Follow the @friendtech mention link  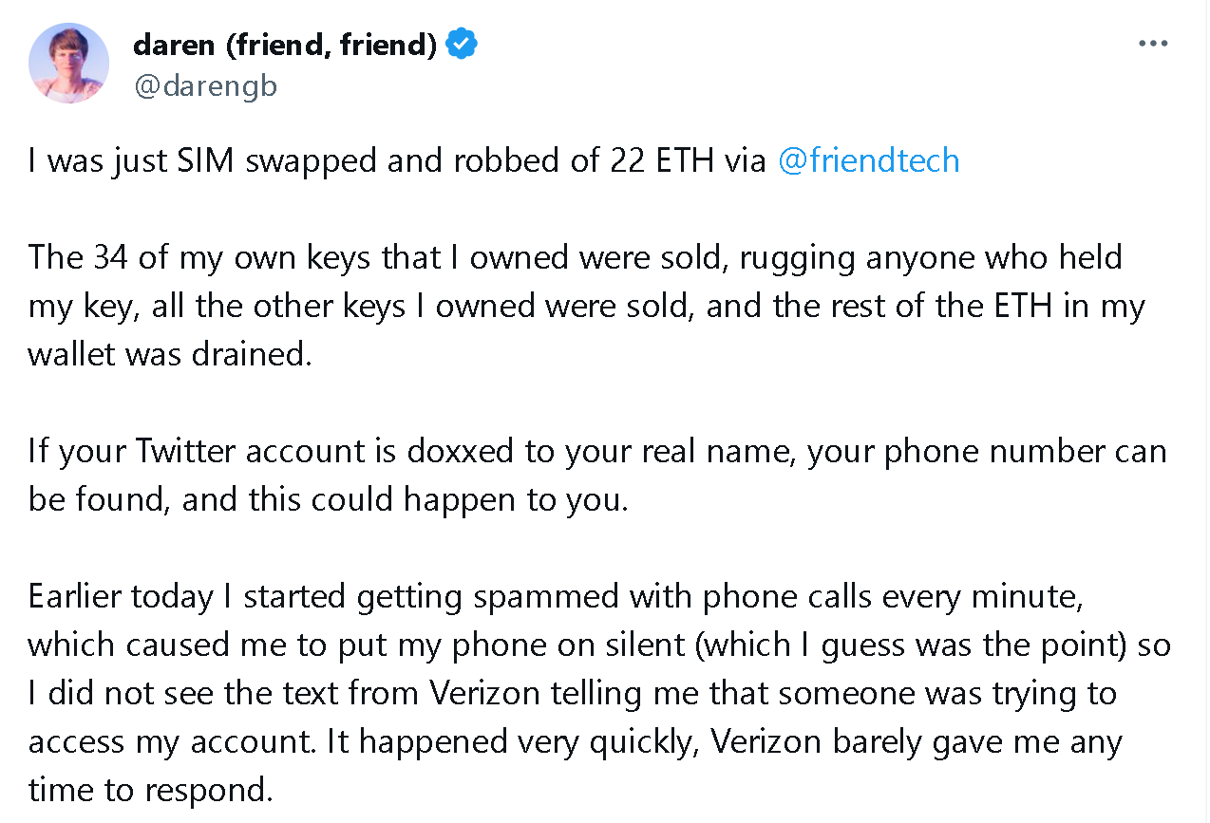click(x=868, y=160)
